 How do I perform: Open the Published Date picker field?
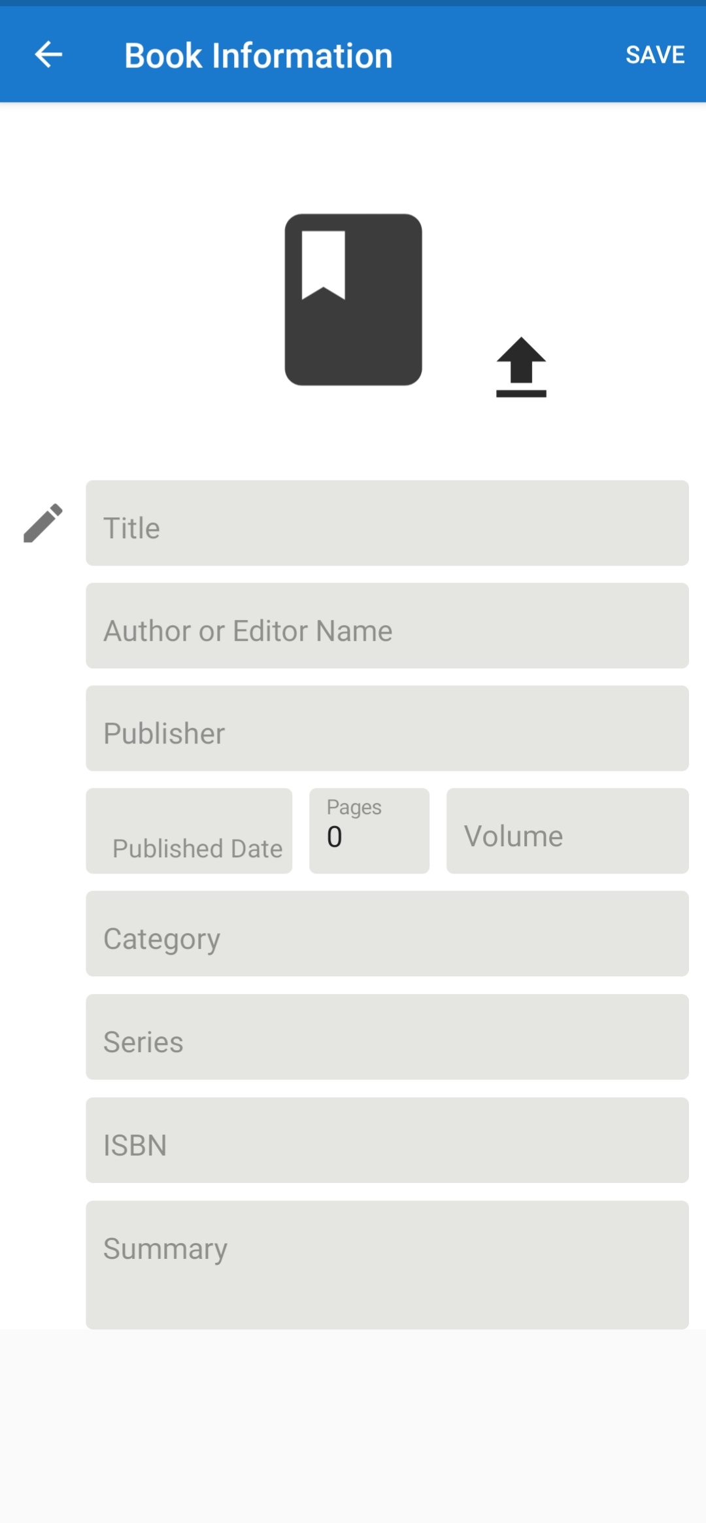(x=189, y=831)
